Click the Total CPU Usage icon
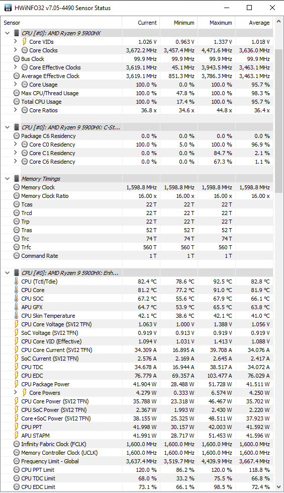284x493 pixels. click(x=17, y=102)
